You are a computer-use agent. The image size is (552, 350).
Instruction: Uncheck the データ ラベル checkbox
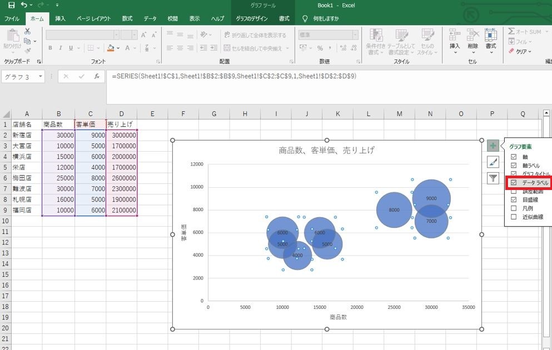(514, 183)
